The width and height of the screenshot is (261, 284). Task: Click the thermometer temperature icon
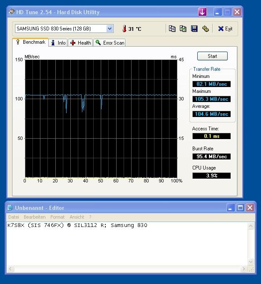(124, 29)
